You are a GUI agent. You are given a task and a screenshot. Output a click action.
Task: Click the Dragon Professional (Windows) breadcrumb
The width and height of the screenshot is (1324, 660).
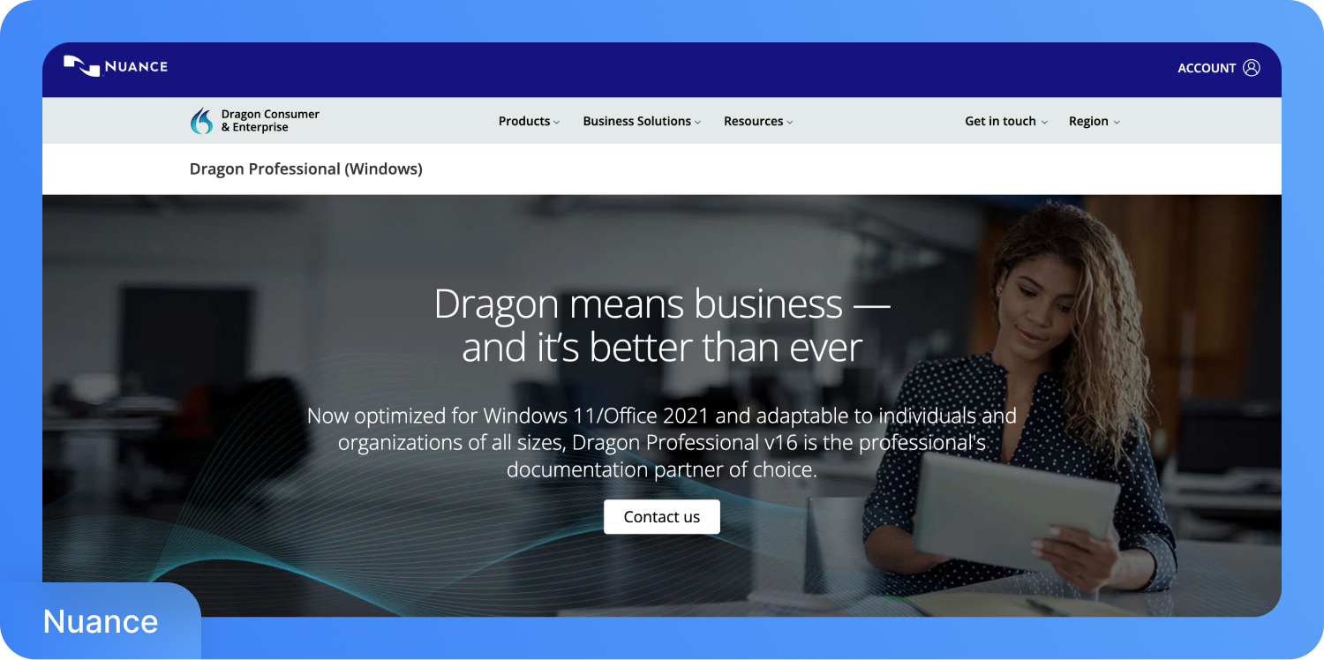[x=305, y=169]
